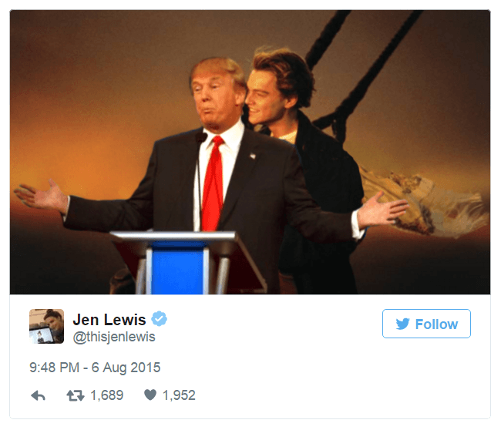
Task: Click the outstretched left-side hand in photo
Action: pyautogui.click(x=41, y=197)
